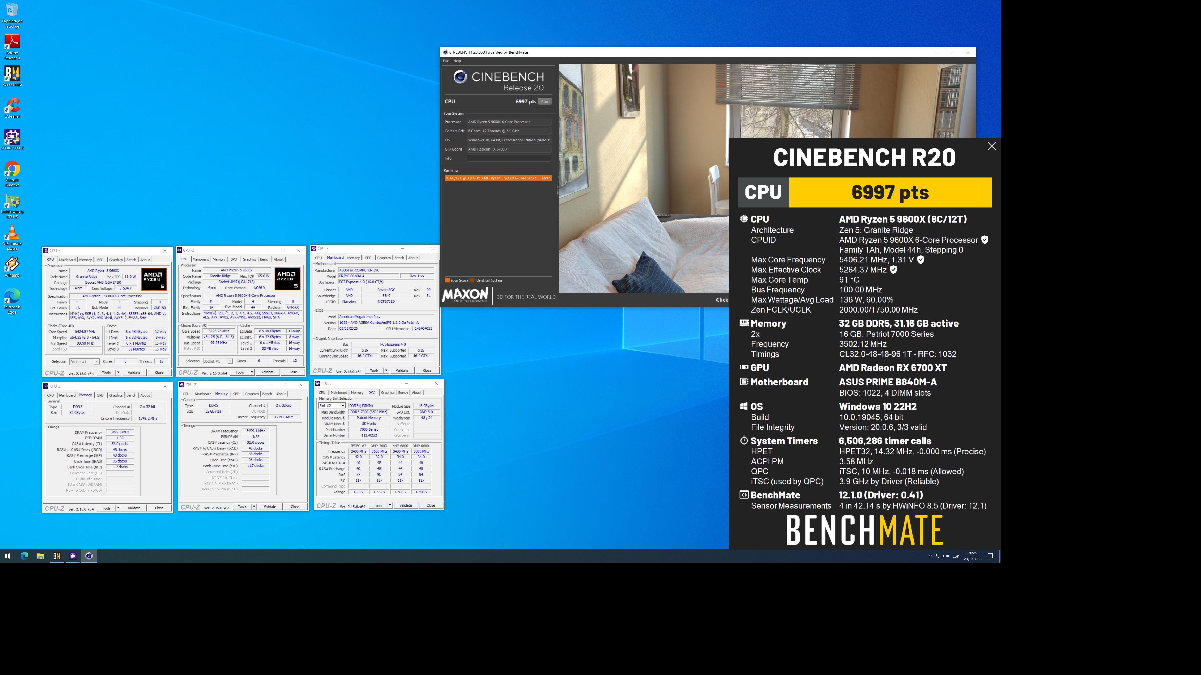Click Tools button in 0.504 V CPU-Z window
This screenshot has width=1201, height=675.
point(106,373)
